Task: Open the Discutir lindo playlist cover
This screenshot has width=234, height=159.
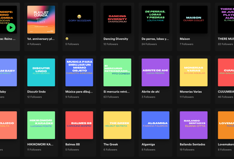Action: pyautogui.click(x=41, y=72)
